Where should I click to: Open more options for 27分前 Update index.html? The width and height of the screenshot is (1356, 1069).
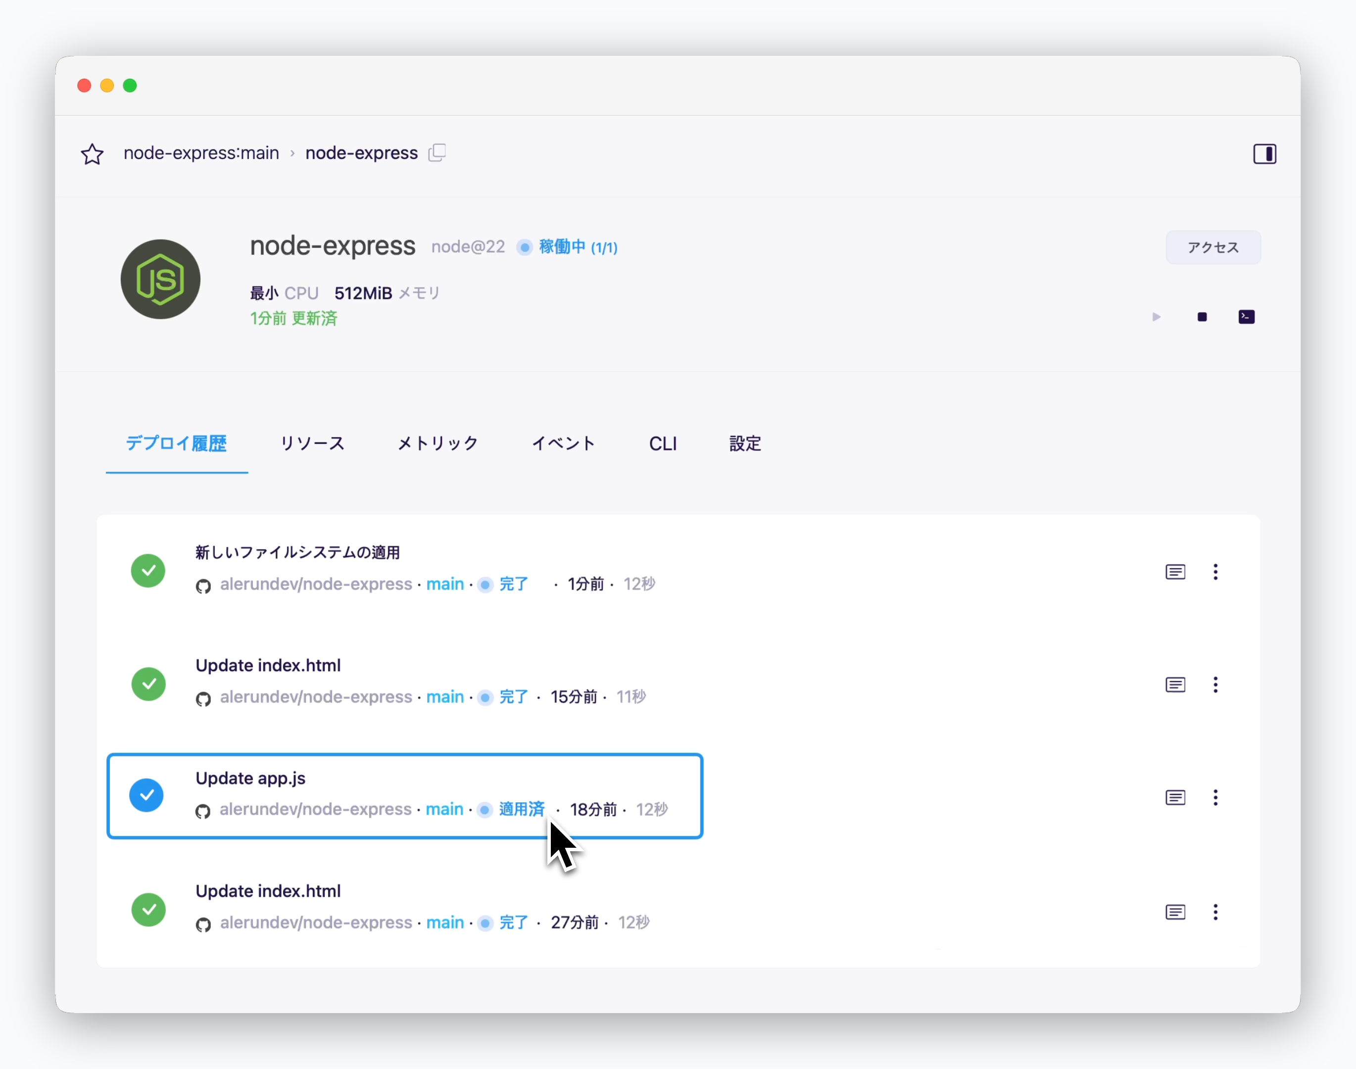[x=1215, y=912]
